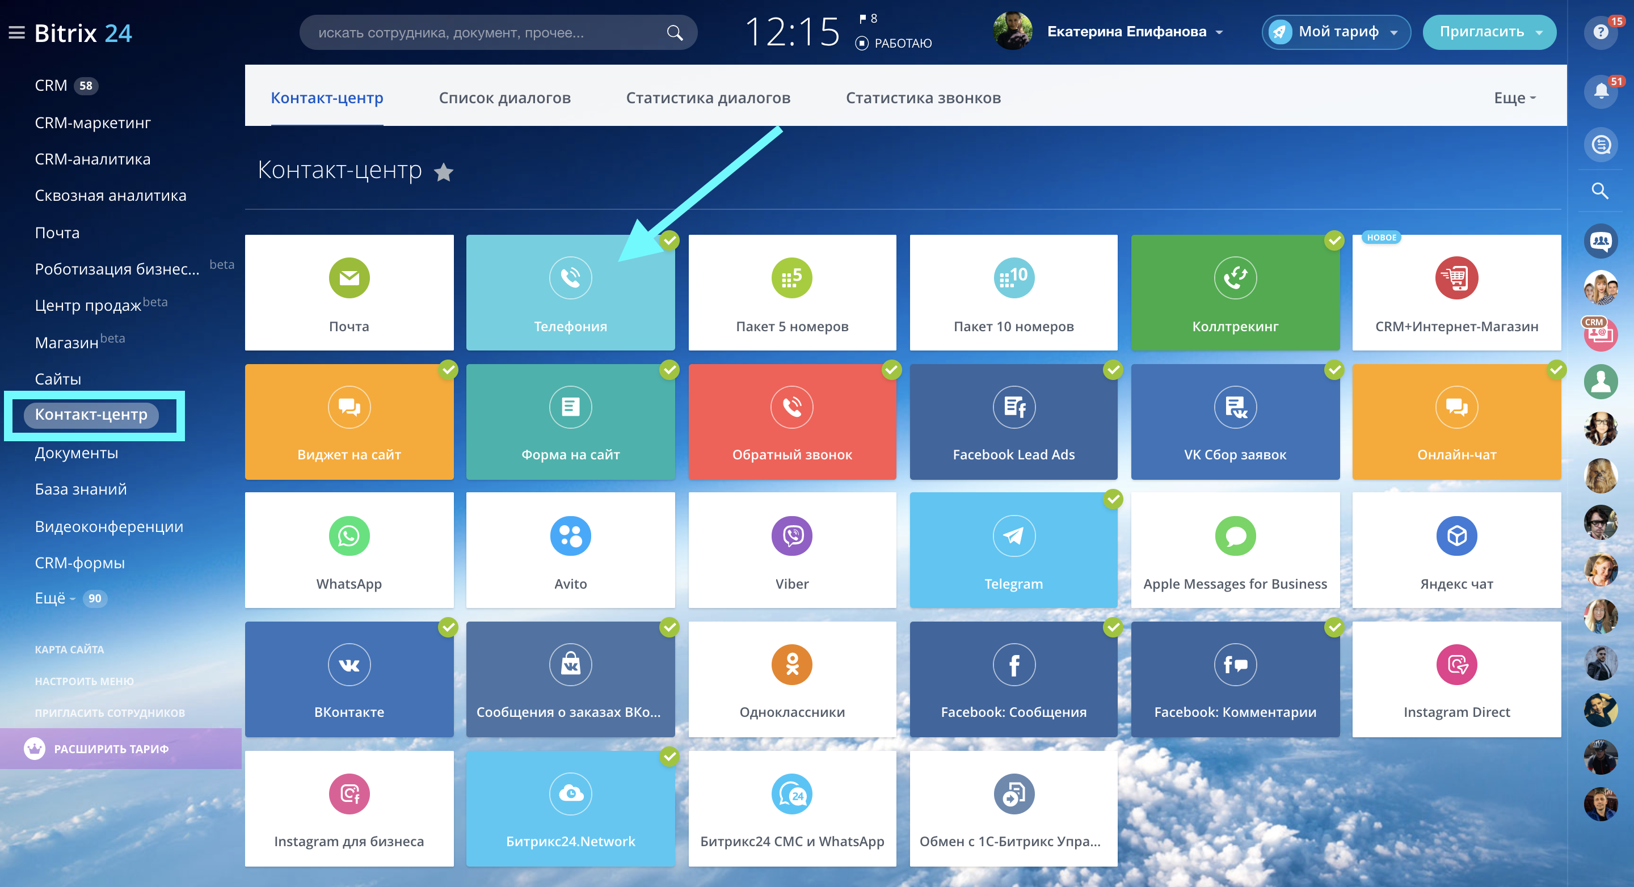Toggle the hamburger menu to collapse sidebar
Image resolution: width=1634 pixels, height=887 pixels.
[x=17, y=32]
